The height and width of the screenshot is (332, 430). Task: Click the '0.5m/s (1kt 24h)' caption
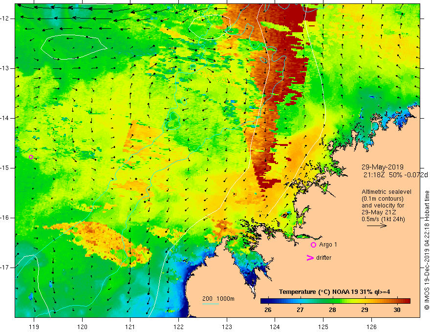(x=383, y=219)
